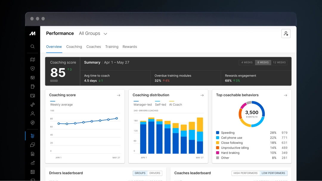Click the AI Coach legend label
The width and height of the screenshot is (322, 181).
(x=176, y=104)
